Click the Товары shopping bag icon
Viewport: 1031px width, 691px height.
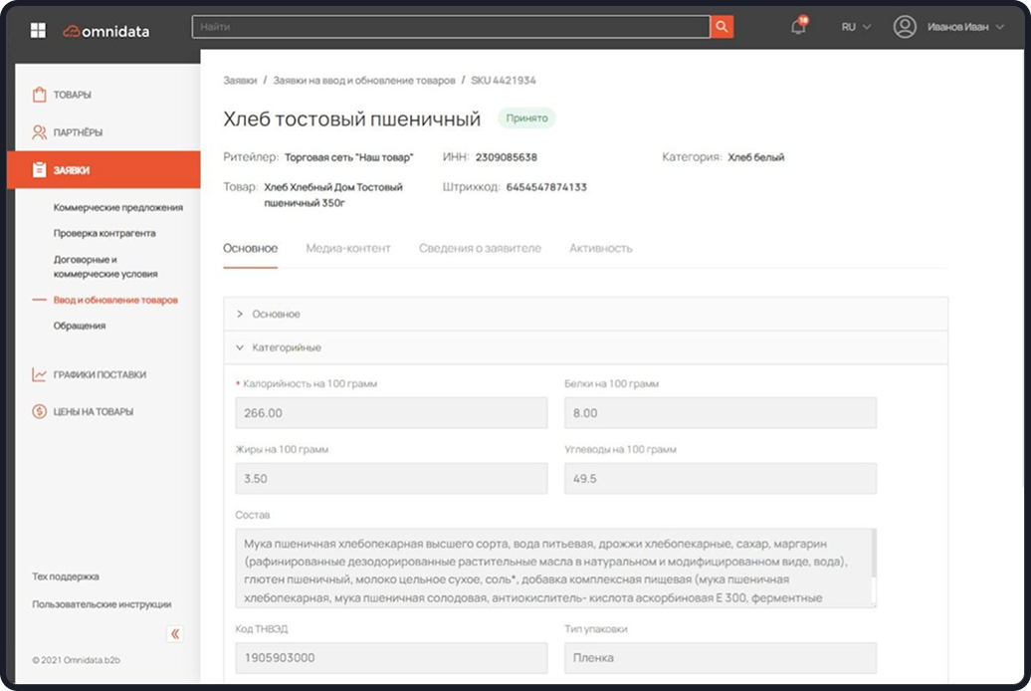(40, 95)
